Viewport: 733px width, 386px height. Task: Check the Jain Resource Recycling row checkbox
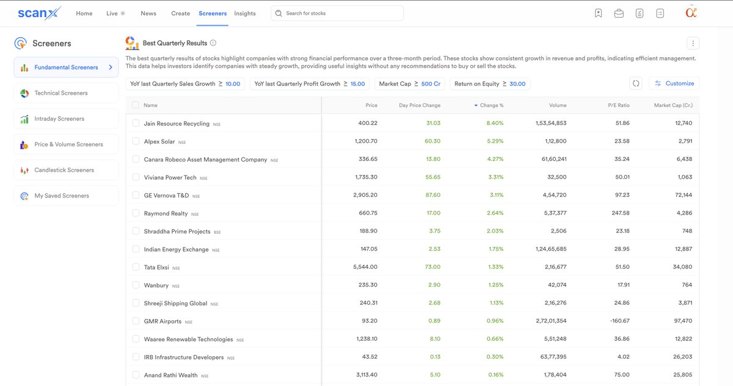coord(136,123)
